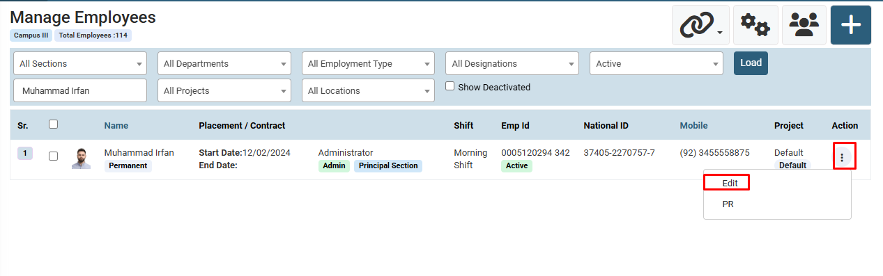Check the select-all header checkbox
Image resolution: width=883 pixels, height=276 pixels.
(x=53, y=124)
